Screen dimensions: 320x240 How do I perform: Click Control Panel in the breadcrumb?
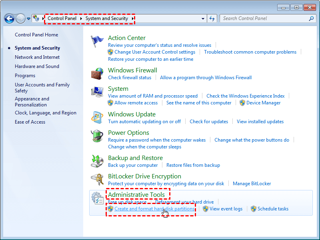coord(62,18)
